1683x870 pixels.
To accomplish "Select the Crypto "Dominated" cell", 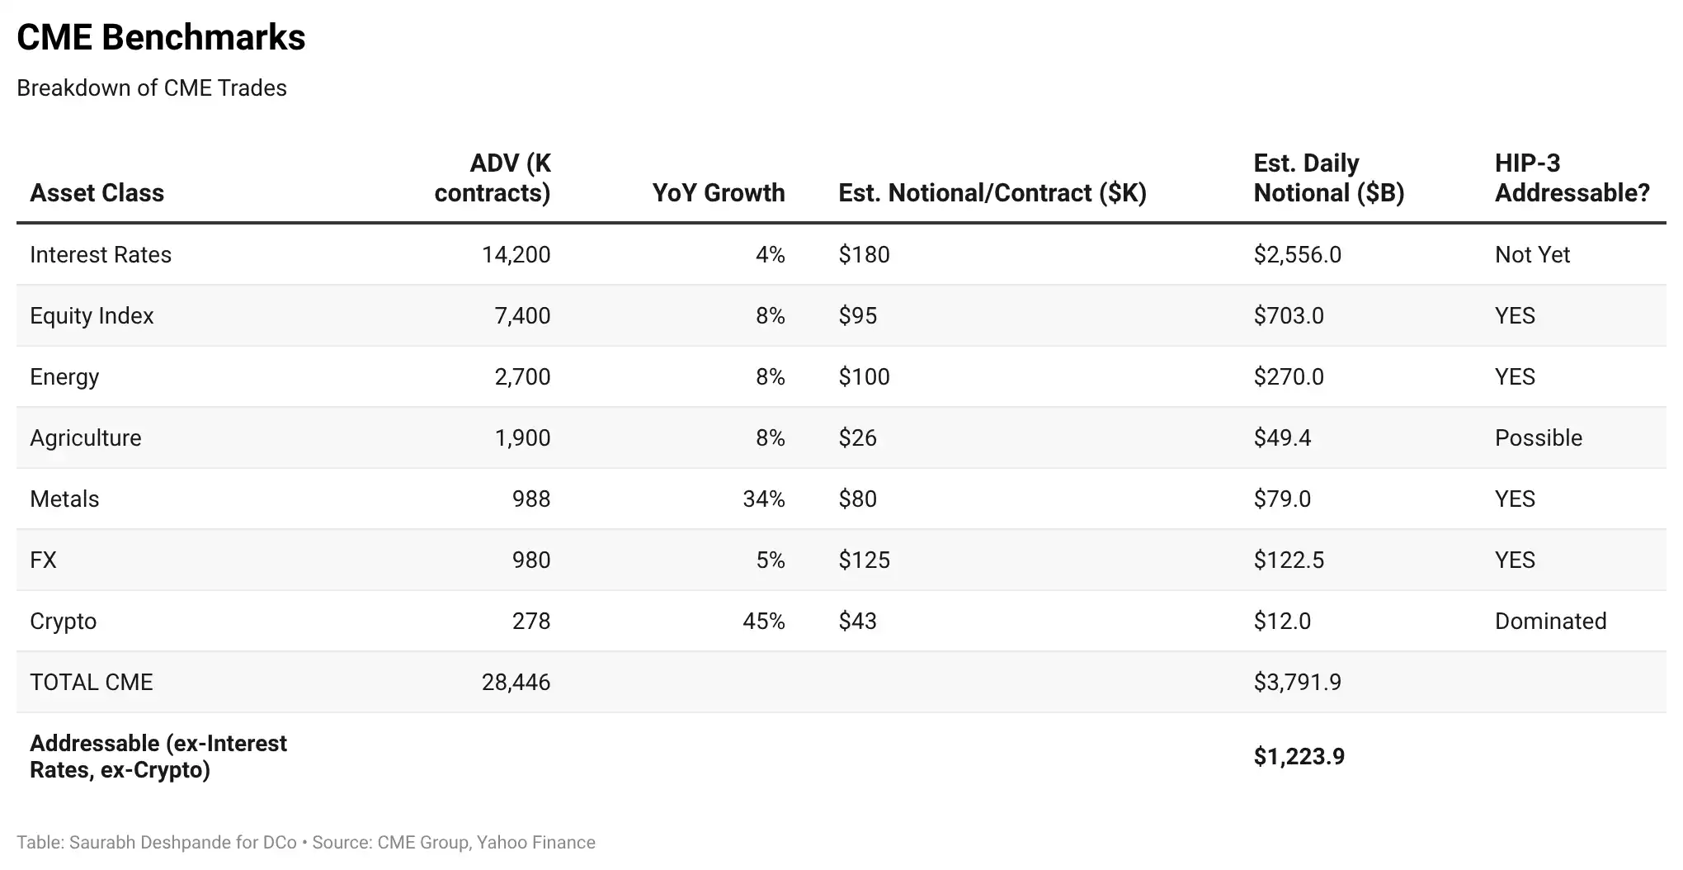I will [1550, 621].
